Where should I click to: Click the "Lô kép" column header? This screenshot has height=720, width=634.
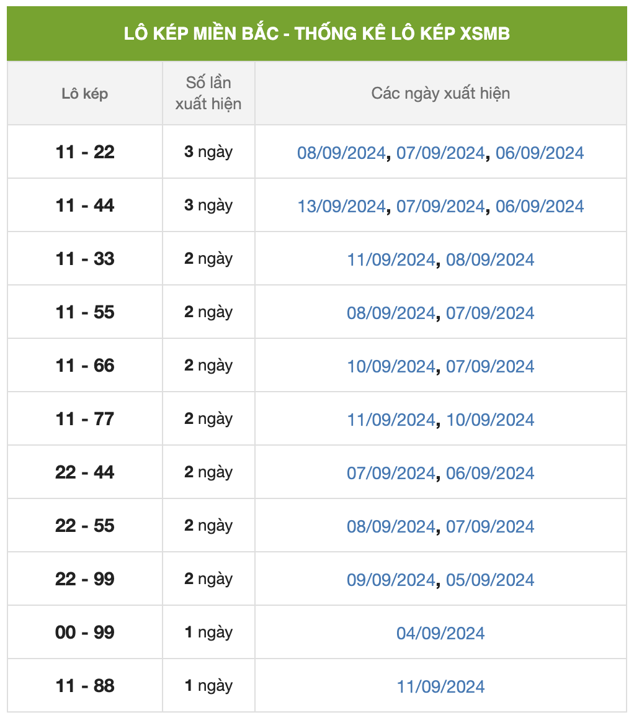[85, 94]
